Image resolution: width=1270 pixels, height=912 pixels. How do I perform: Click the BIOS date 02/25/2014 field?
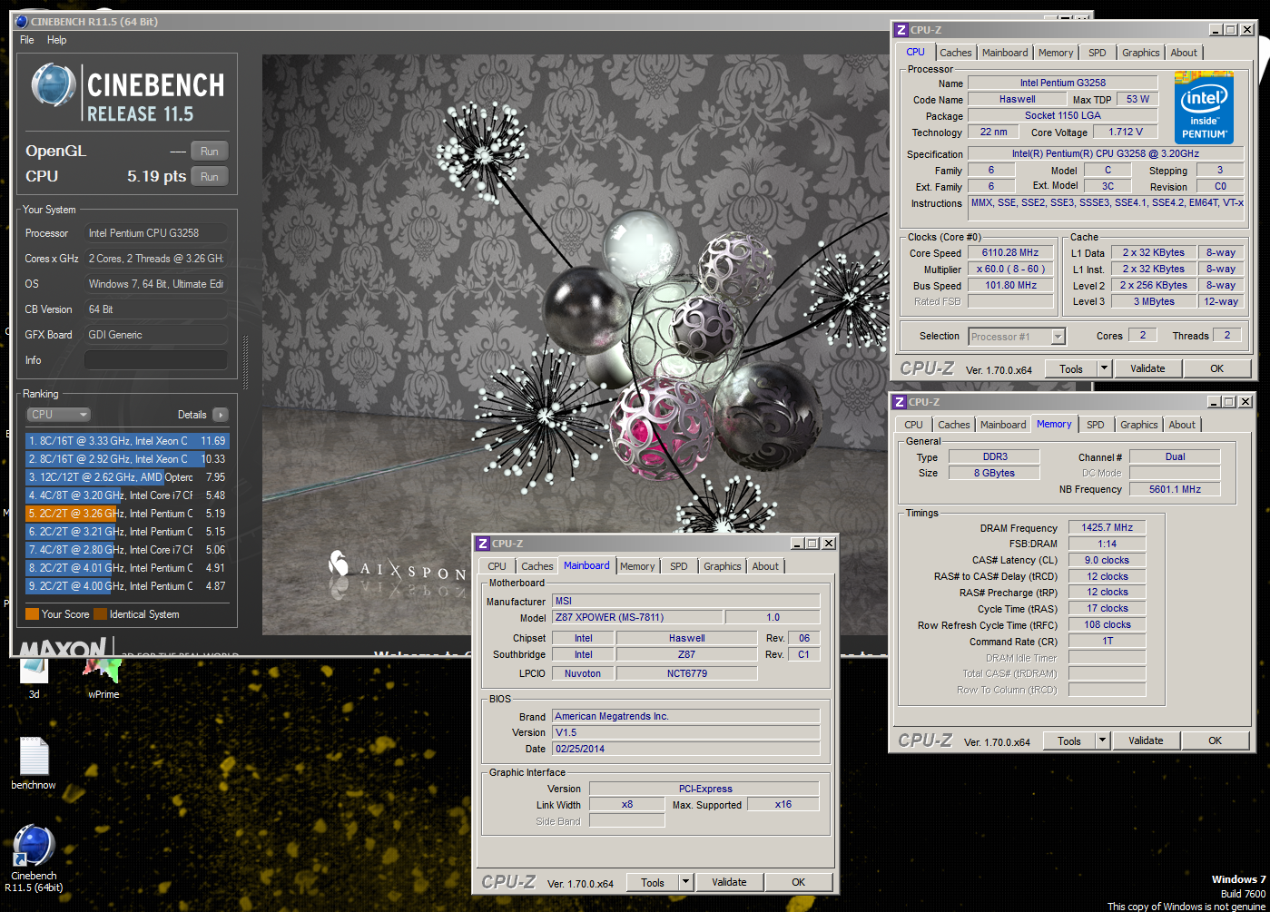(685, 749)
